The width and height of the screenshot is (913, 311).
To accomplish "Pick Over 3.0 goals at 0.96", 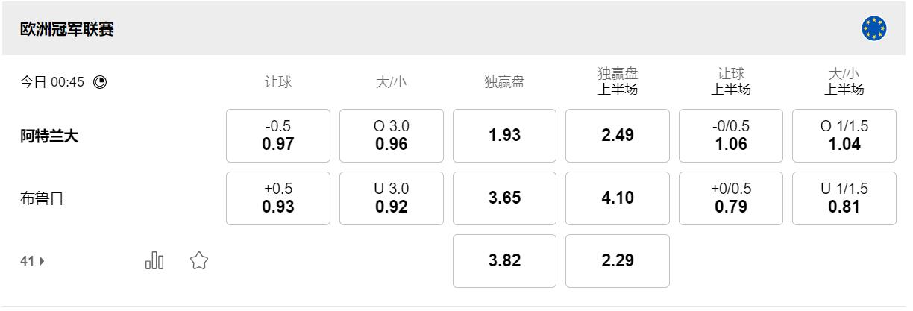I will pyautogui.click(x=392, y=136).
